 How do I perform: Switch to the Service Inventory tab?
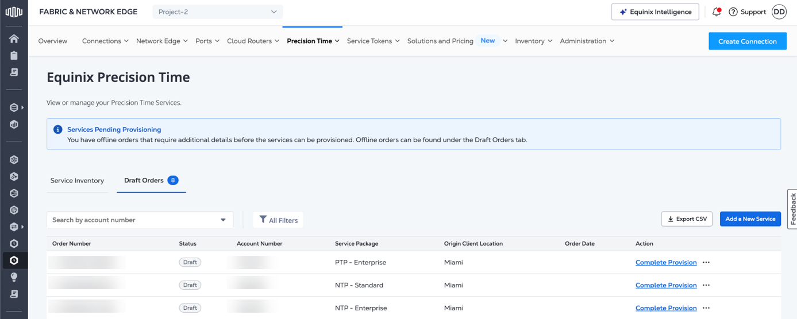coord(77,180)
